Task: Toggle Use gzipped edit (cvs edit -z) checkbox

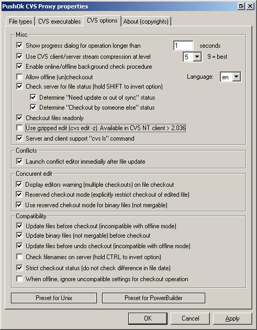Action: tap(19, 127)
